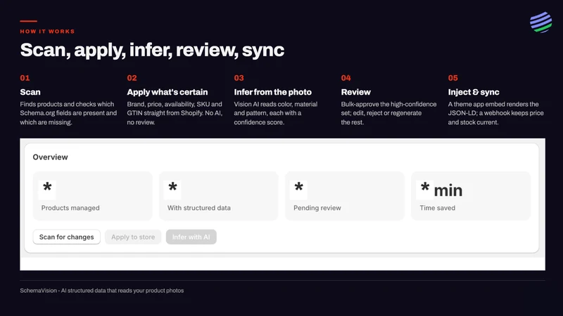Click the Overview heading
The width and height of the screenshot is (563, 316).
coord(50,157)
